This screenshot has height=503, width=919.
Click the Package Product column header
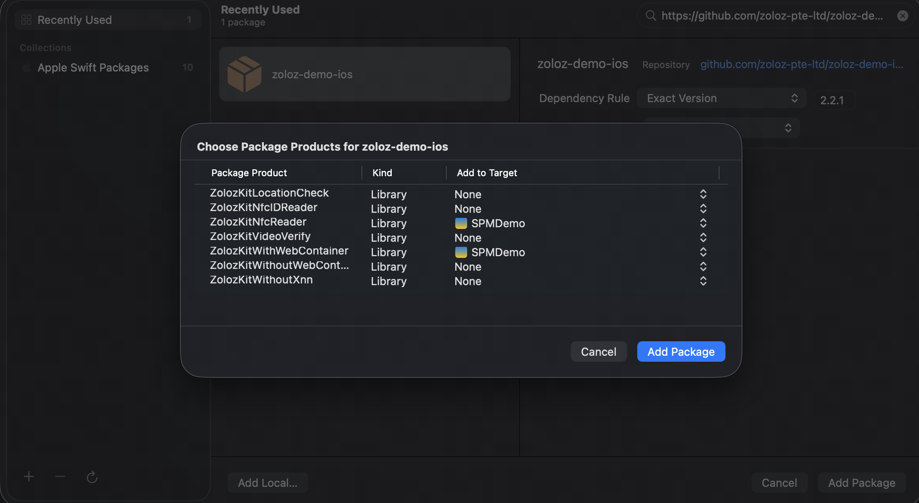[x=249, y=173]
